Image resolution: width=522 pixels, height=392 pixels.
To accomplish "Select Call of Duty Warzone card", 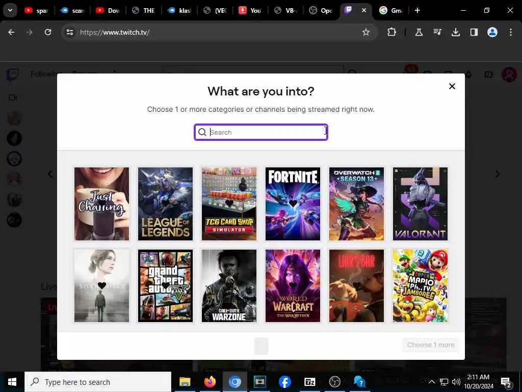I will (229, 286).
